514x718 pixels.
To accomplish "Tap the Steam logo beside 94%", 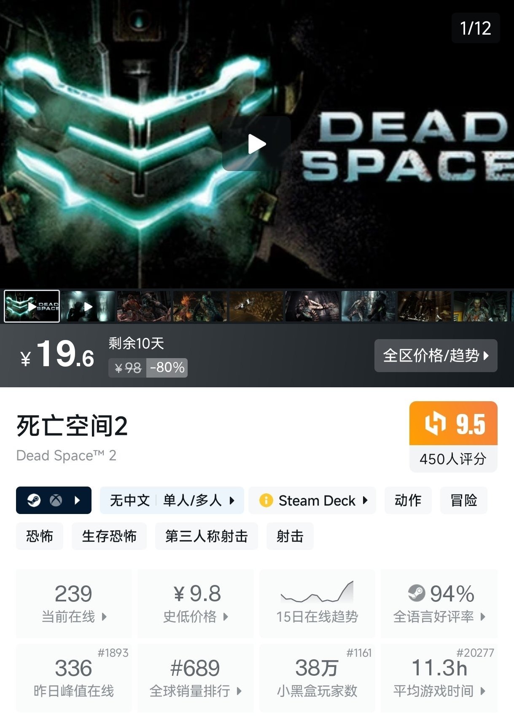I will (417, 593).
